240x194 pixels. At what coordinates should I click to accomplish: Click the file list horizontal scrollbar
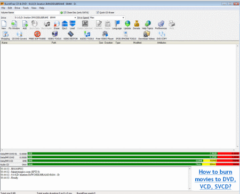(x=118, y=150)
